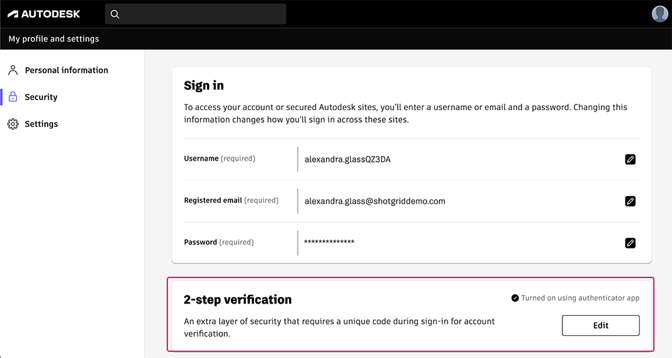This screenshot has width=672, height=358.
Task: Click the Autodesk logo
Action: pyautogui.click(x=44, y=14)
